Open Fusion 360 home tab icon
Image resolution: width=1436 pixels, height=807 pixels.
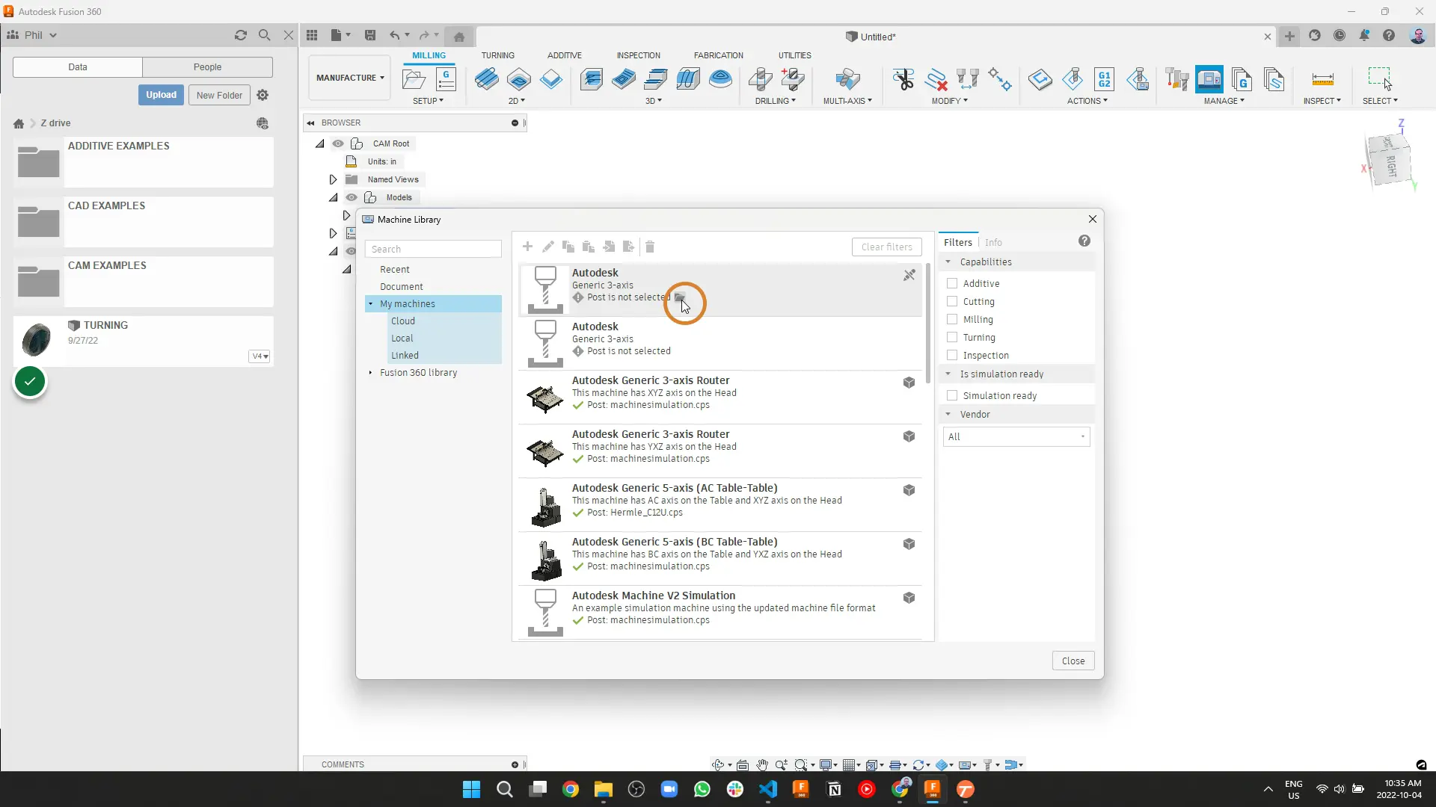[x=459, y=37]
